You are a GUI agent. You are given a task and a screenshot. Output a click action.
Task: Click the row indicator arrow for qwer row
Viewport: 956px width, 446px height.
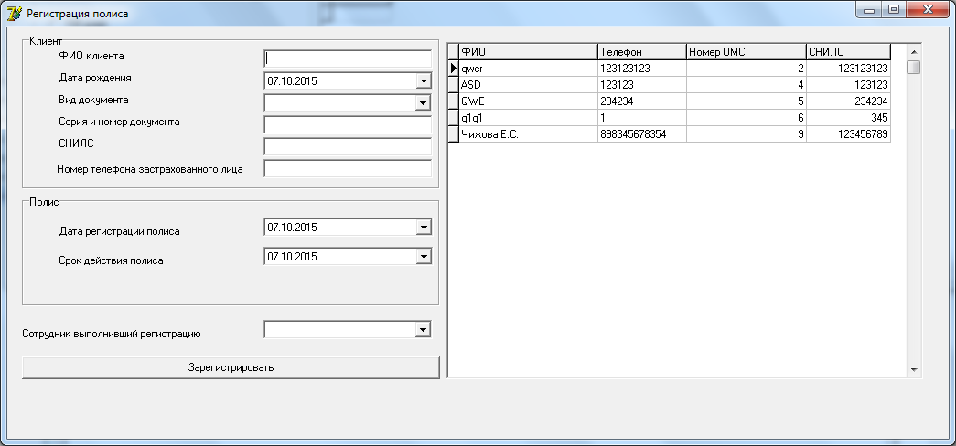click(x=453, y=69)
